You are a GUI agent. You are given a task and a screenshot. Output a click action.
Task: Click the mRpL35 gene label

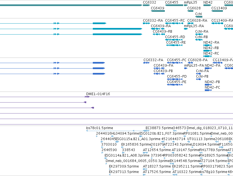click(191, 2)
